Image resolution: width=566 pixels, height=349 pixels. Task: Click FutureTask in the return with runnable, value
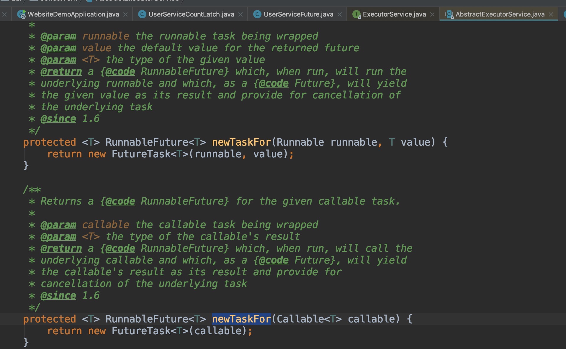141,154
